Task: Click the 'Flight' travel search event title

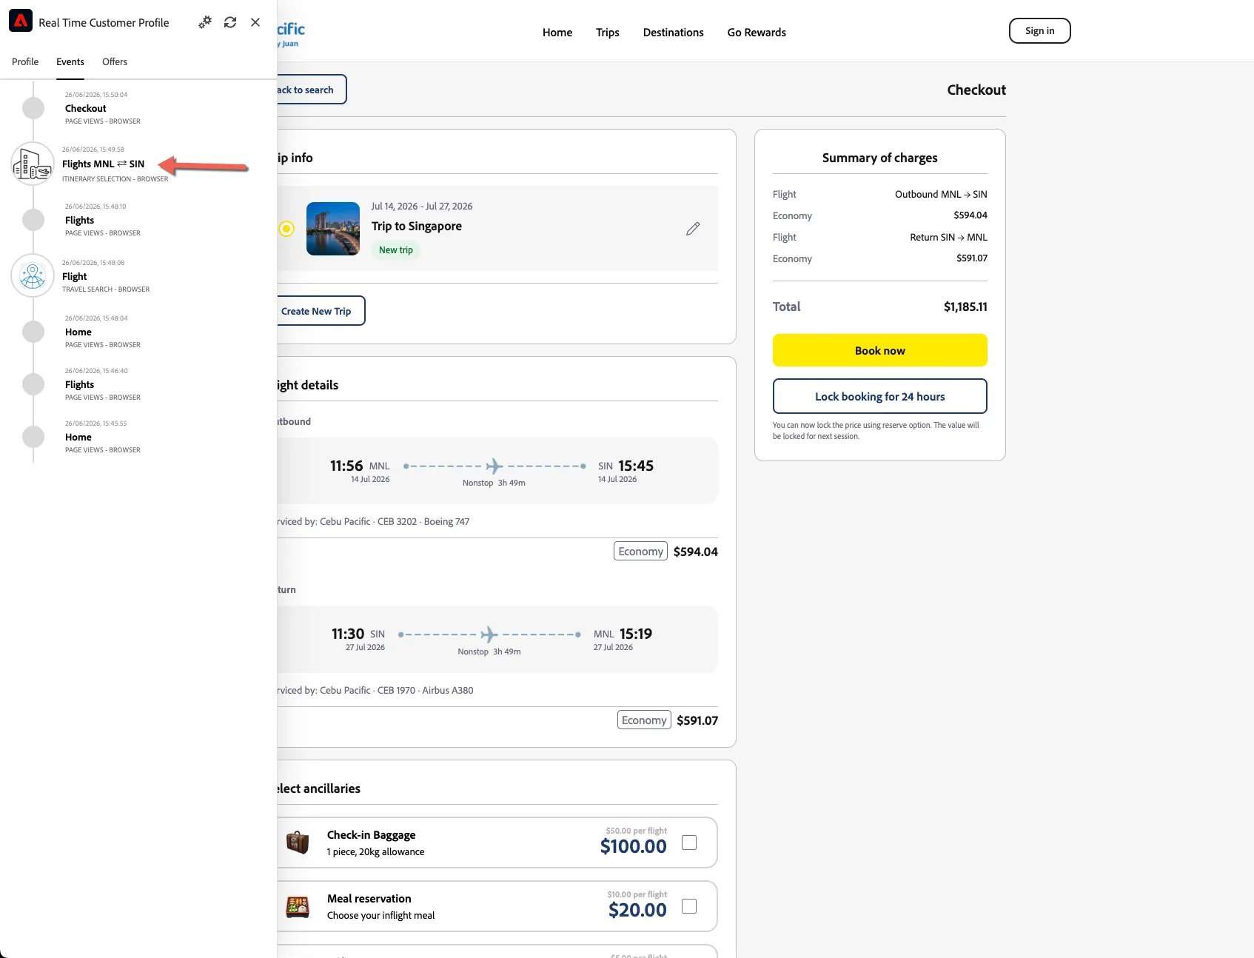Action: coord(75,277)
